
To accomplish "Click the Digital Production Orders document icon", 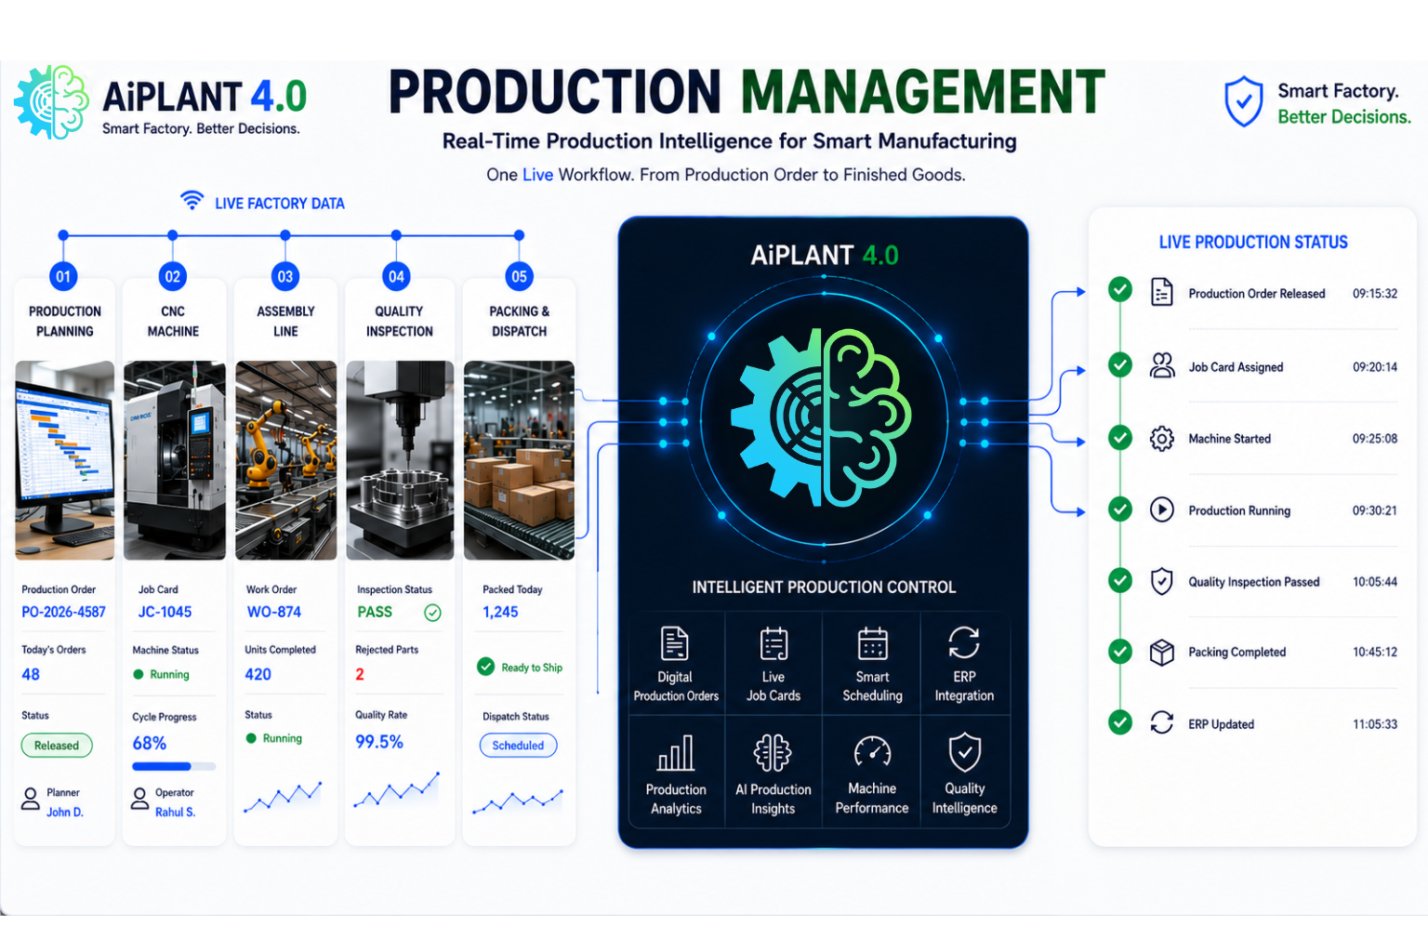I will click(674, 643).
